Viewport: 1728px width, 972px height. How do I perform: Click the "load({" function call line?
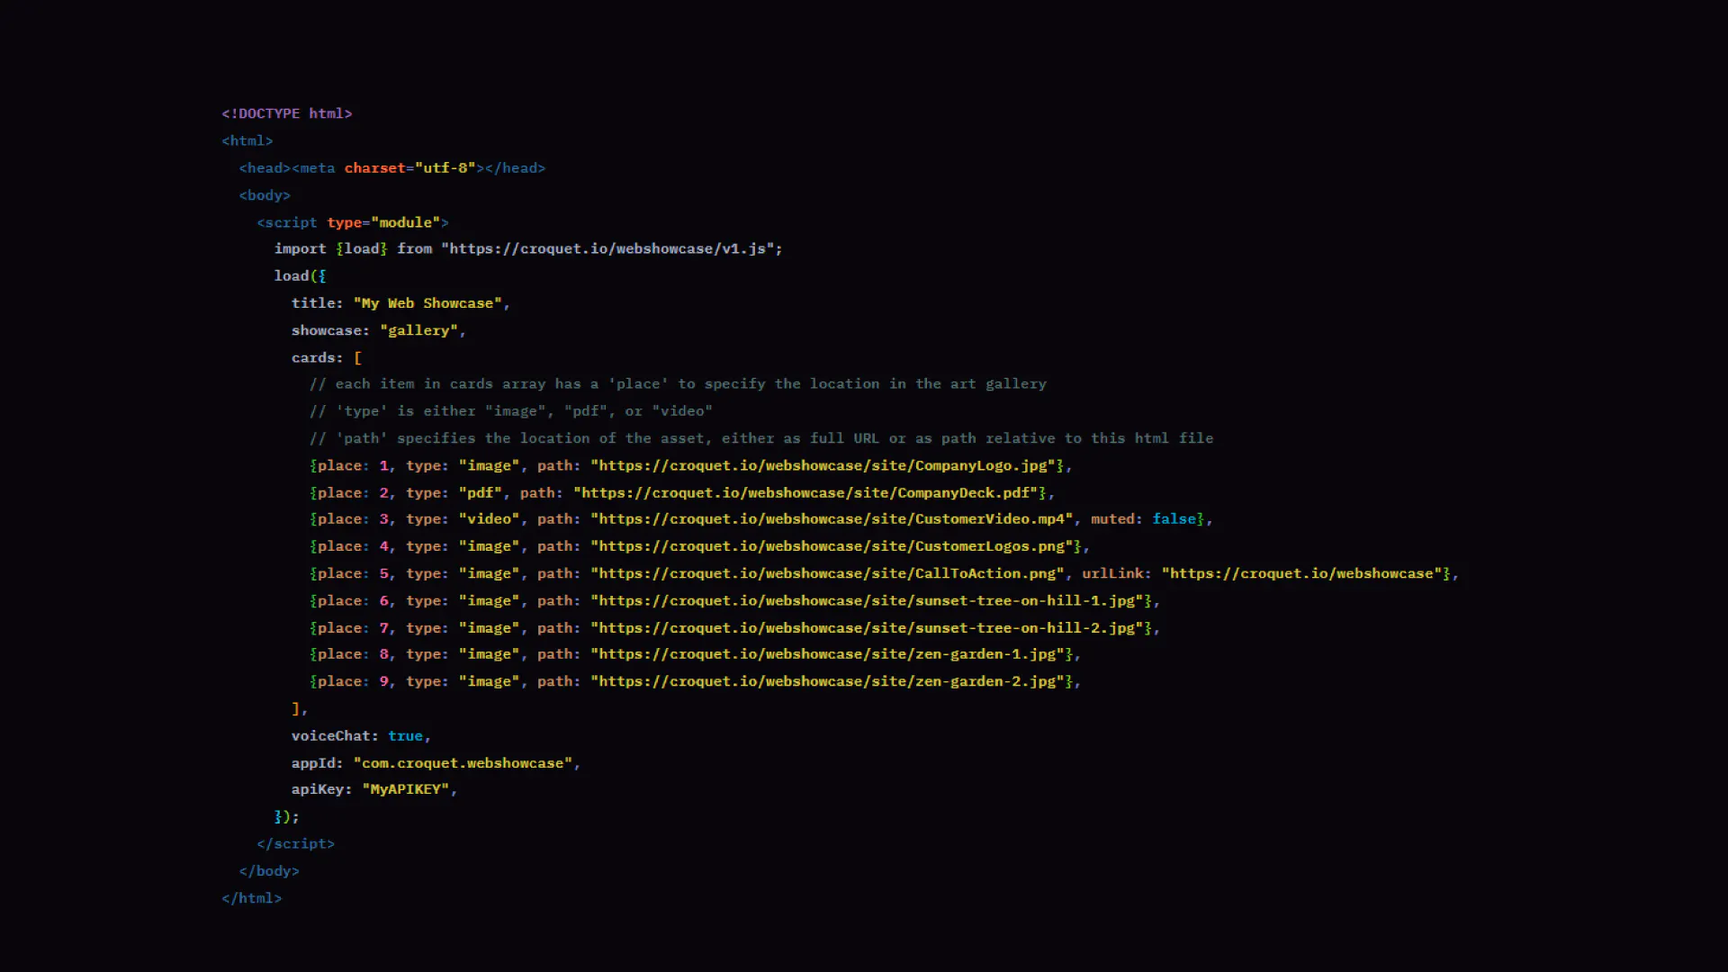point(300,275)
